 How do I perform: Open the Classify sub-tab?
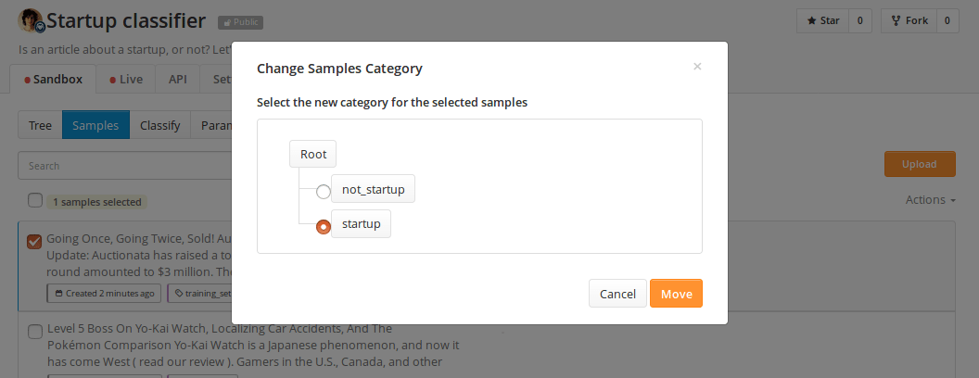click(159, 125)
